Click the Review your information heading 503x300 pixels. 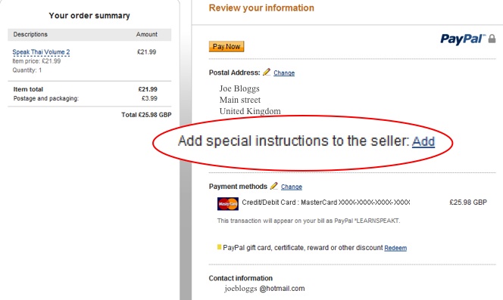261,8
